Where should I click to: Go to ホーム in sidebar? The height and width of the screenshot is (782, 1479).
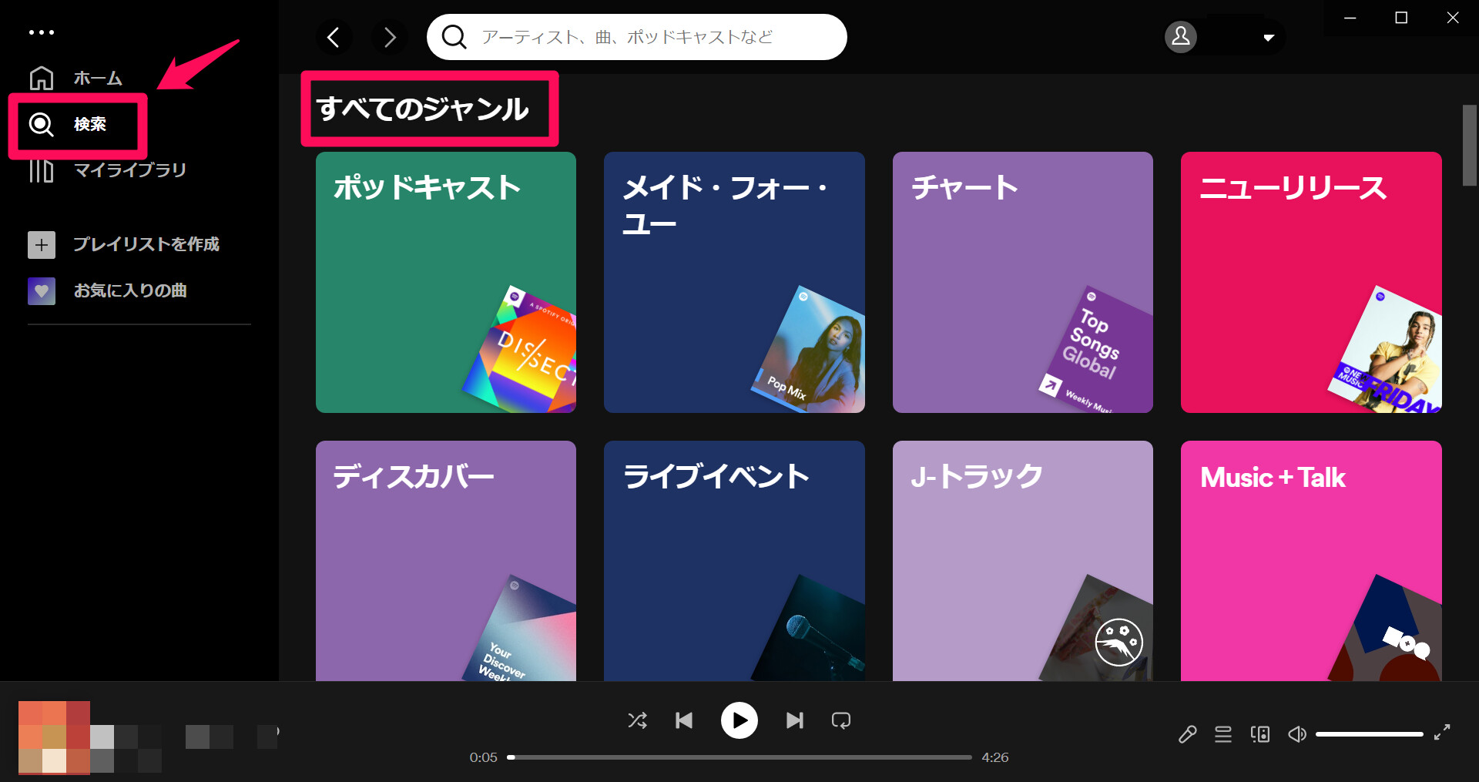(98, 78)
